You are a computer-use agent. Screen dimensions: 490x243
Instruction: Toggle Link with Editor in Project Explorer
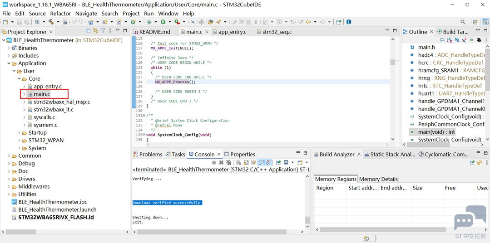pyautogui.click(x=95, y=31)
